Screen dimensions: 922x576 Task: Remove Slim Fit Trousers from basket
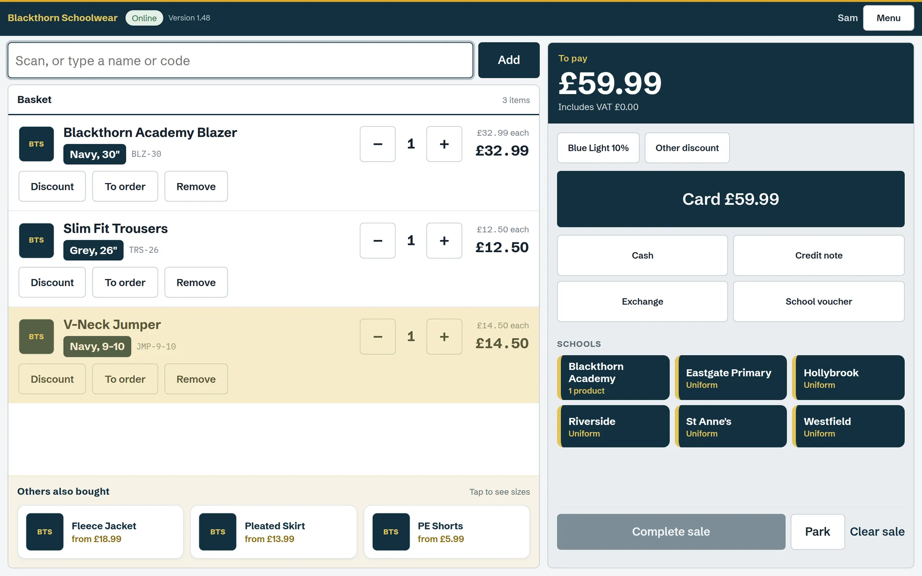coord(196,282)
